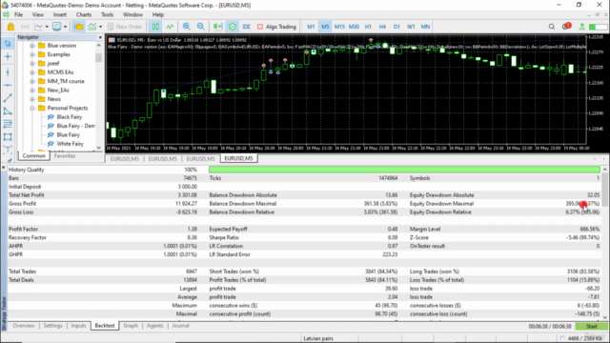Select the M5 timeframe
The image size is (610, 343).
pyautogui.click(x=325, y=27)
